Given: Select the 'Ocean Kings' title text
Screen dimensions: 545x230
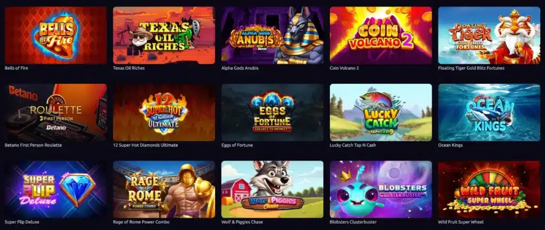Looking at the screenshot, I should point(450,146).
